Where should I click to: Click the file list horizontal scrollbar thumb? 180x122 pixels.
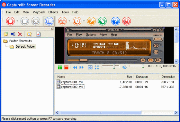click(x=101, y=113)
